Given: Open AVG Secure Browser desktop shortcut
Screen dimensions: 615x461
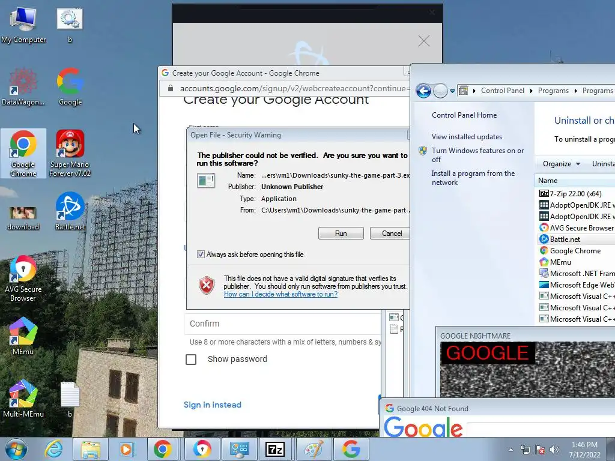Looking at the screenshot, I should click(23, 279).
